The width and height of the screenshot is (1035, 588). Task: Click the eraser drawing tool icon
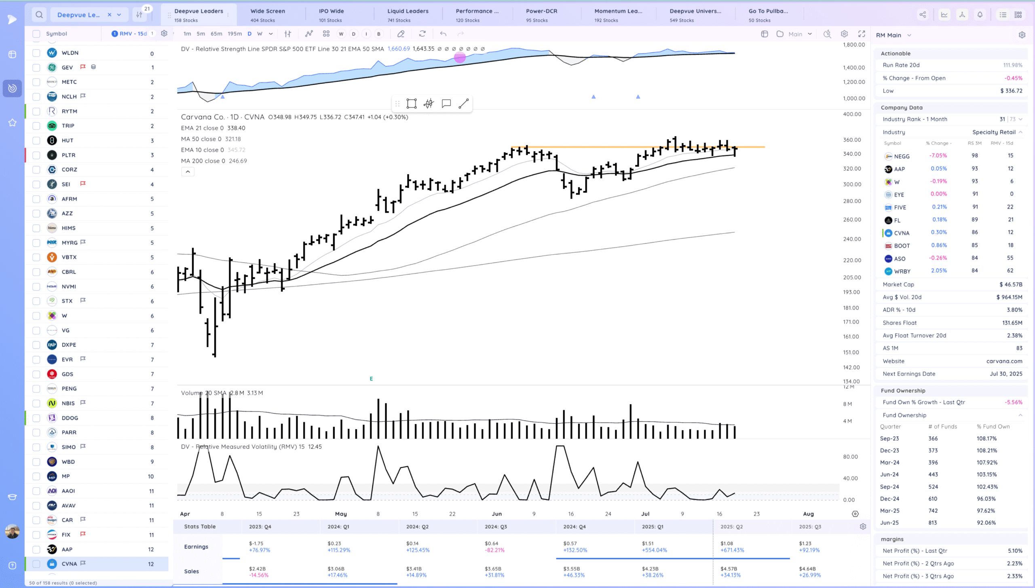click(x=401, y=34)
